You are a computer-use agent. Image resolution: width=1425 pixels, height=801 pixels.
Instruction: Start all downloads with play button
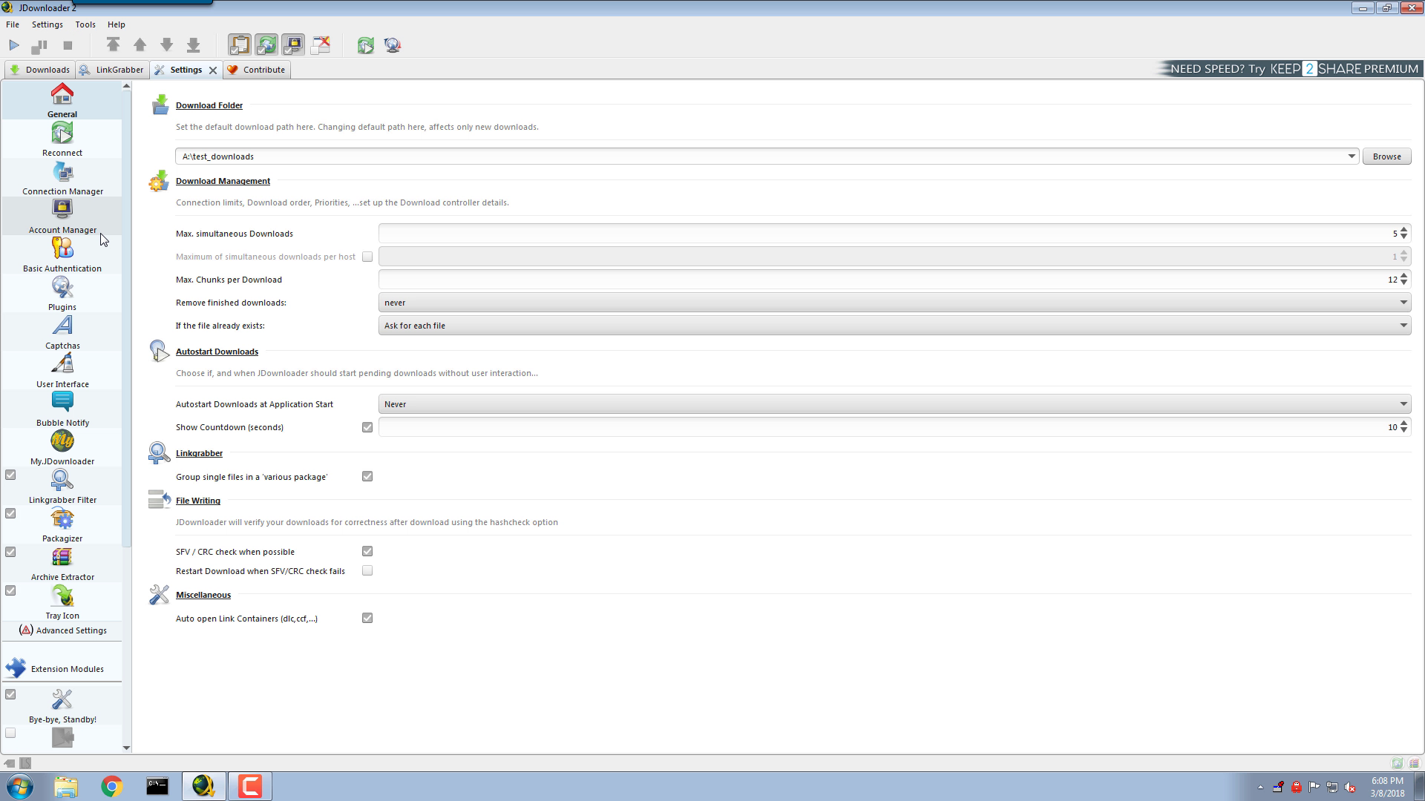pos(14,45)
